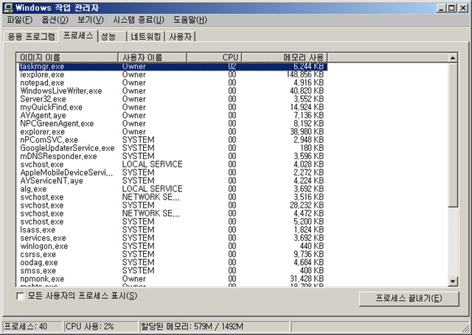The image size is (472, 335).
Task: Click the Task Manager title bar icon
Action: pyautogui.click(x=8, y=7)
